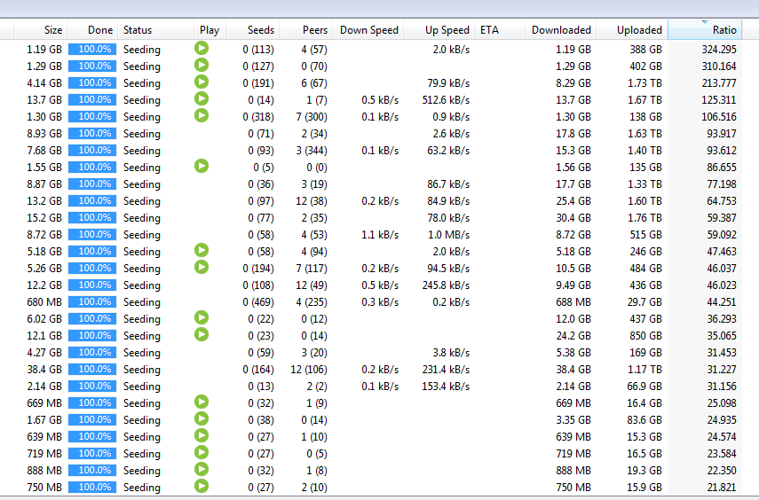
Task: Click the 12 (106) peers cell
Action: (309, 370)
